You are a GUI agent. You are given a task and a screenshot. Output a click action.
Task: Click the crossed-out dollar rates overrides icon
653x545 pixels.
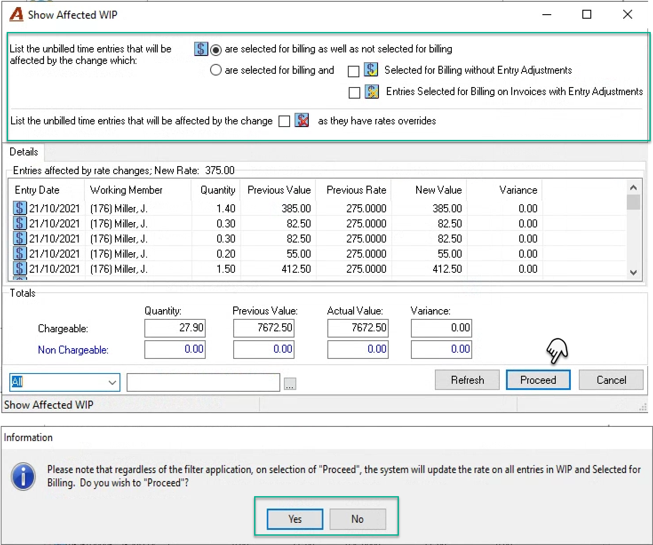pos(302,120)
